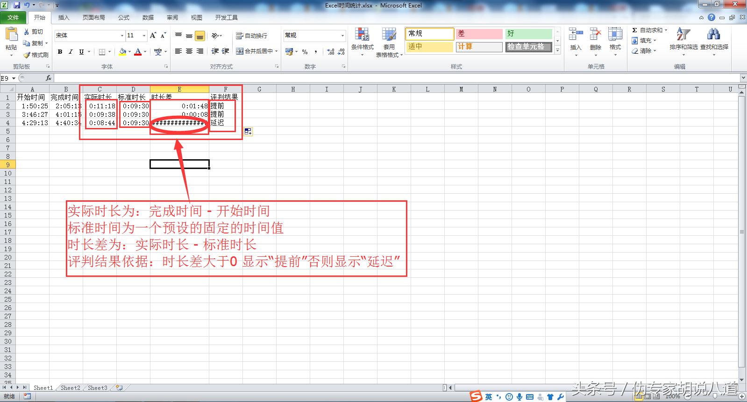Toggle the Wrap Text (自动换行) option

[x=252, y=35]
